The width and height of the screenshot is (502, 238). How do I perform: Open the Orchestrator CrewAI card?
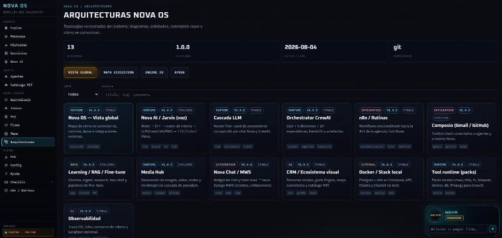pos(317,128)
